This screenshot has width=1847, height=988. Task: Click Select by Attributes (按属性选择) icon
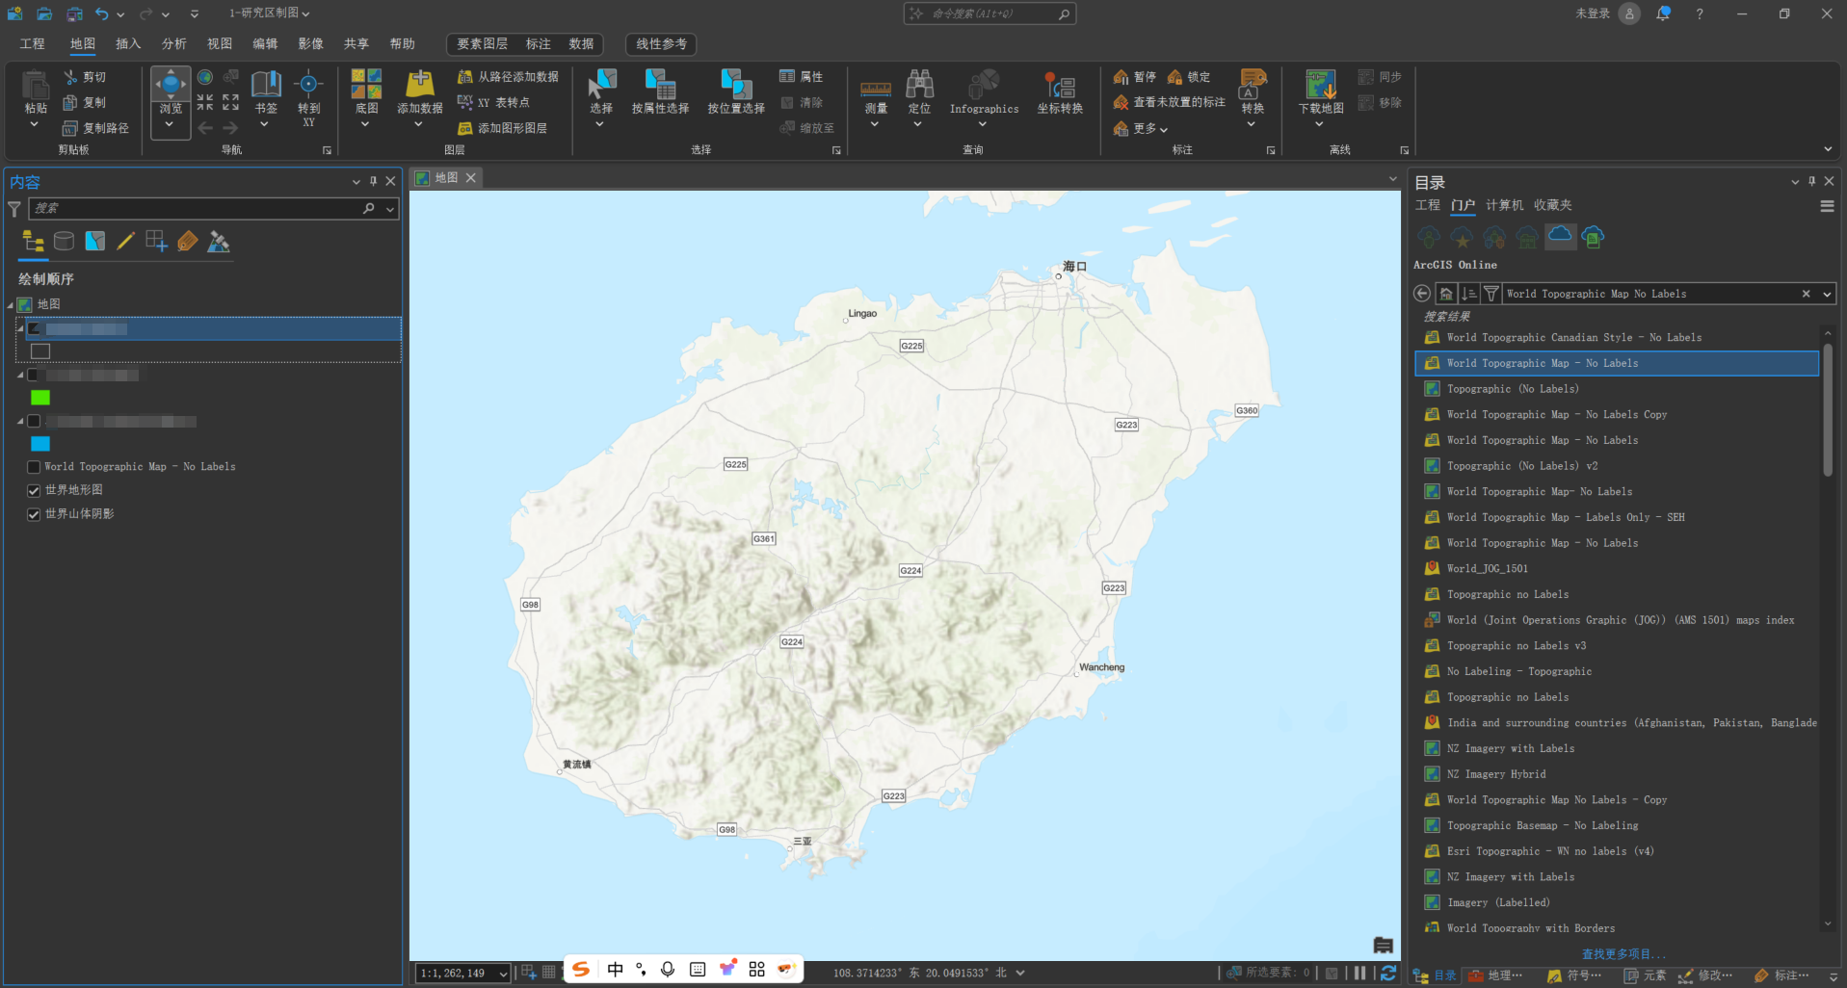[660, 85]
